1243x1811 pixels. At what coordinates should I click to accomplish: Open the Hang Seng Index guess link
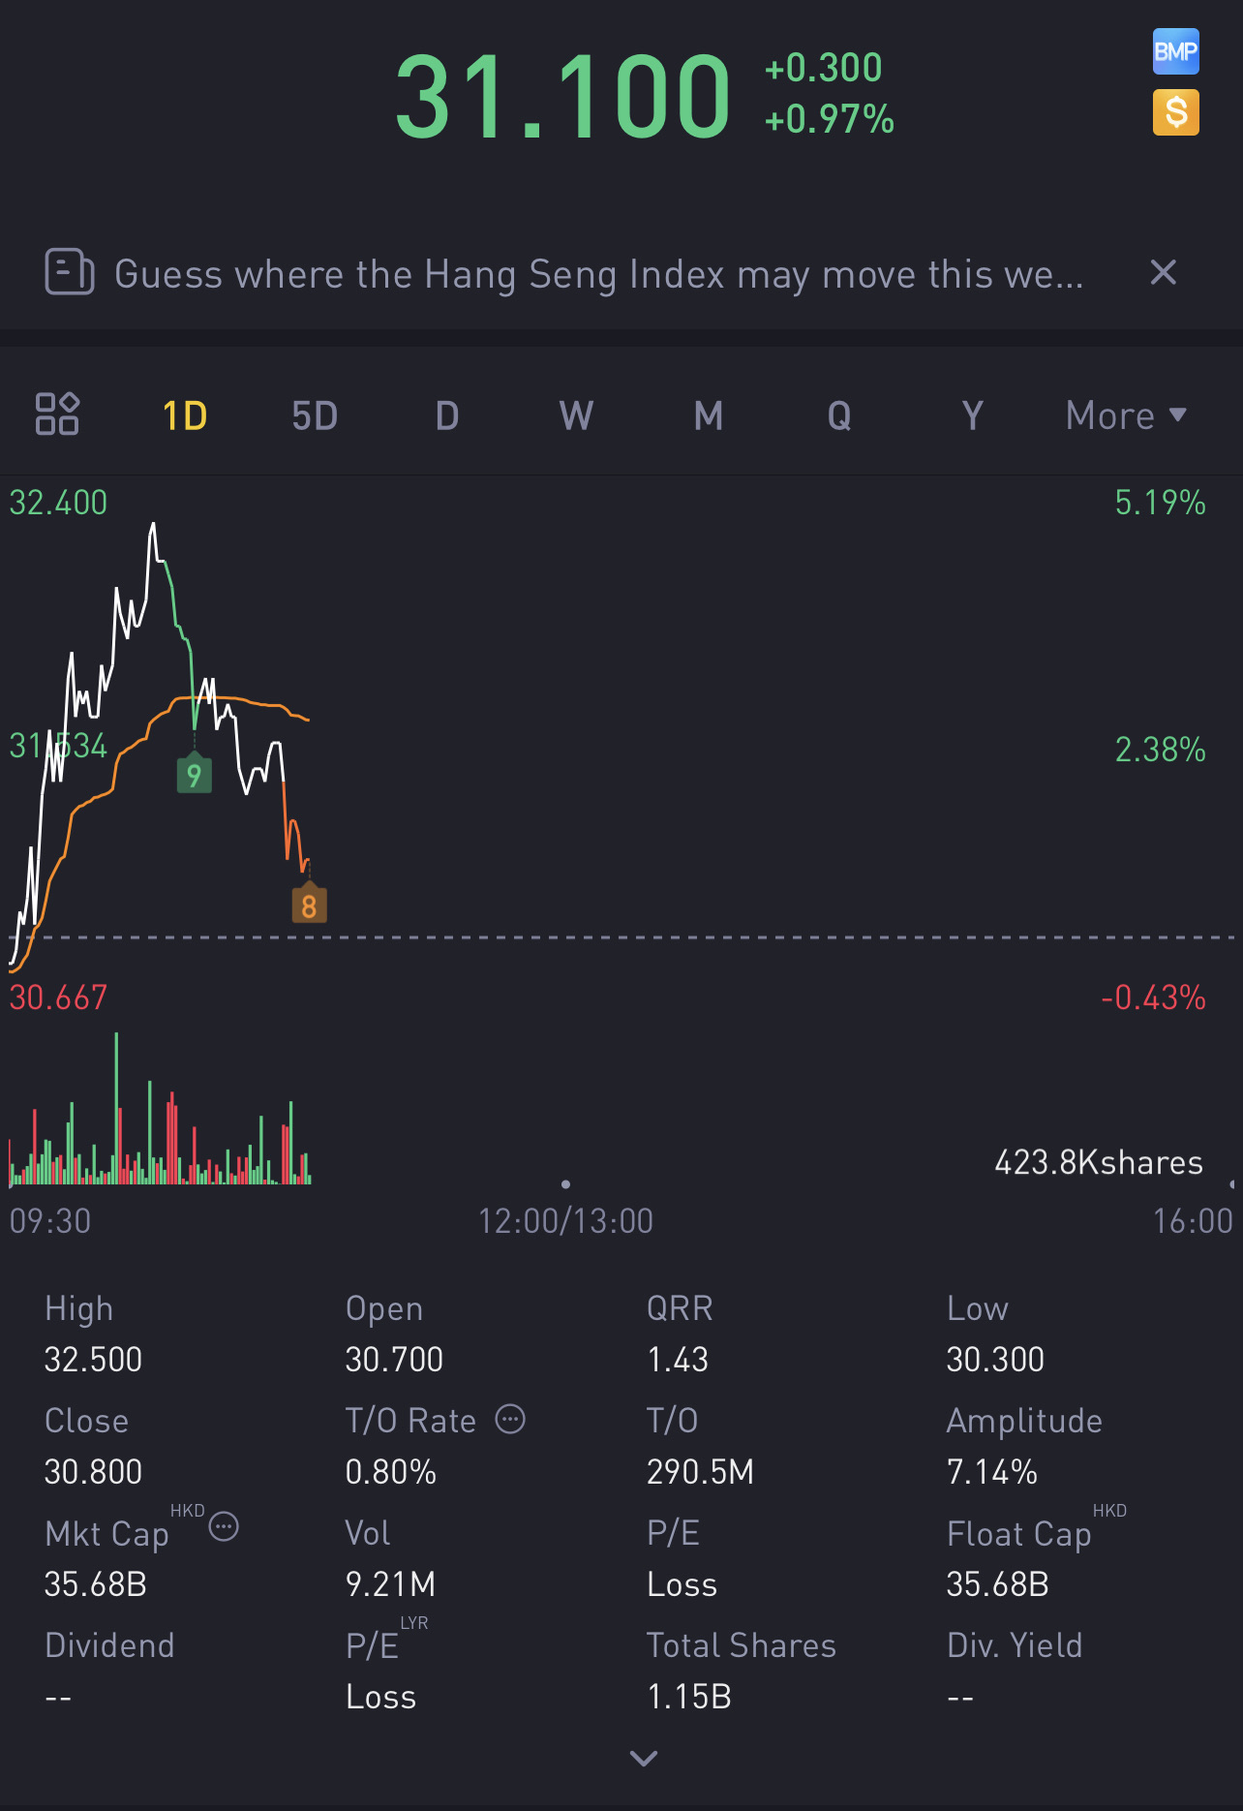tap(598, 275)
